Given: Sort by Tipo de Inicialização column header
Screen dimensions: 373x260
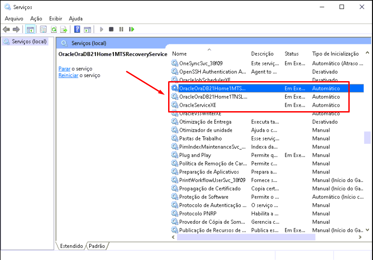Looking at the screenshot, I should coord(335,54).
